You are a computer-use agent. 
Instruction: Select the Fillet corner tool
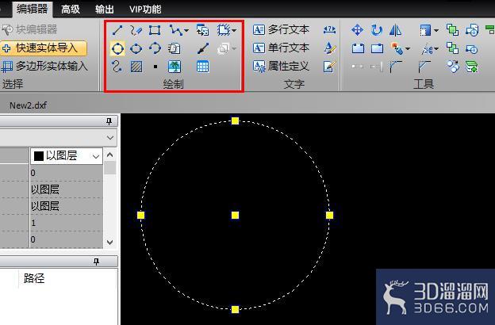point(396,67)
